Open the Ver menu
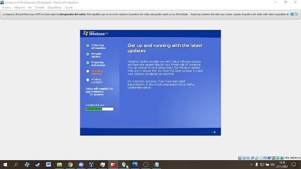Image resolution: width=301 pixels, height=169 pixels. click(x=30, y=8)
